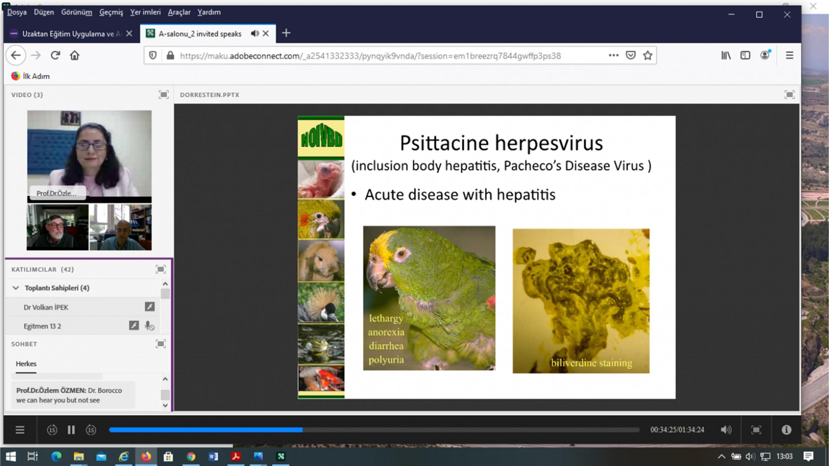
Task: Select Dr Volkan İPEK in attendees
Action: [46, 307]
